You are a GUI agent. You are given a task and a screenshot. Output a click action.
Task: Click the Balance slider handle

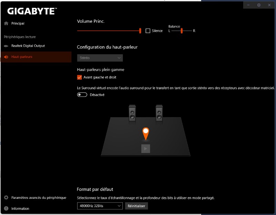coord(181,31)
